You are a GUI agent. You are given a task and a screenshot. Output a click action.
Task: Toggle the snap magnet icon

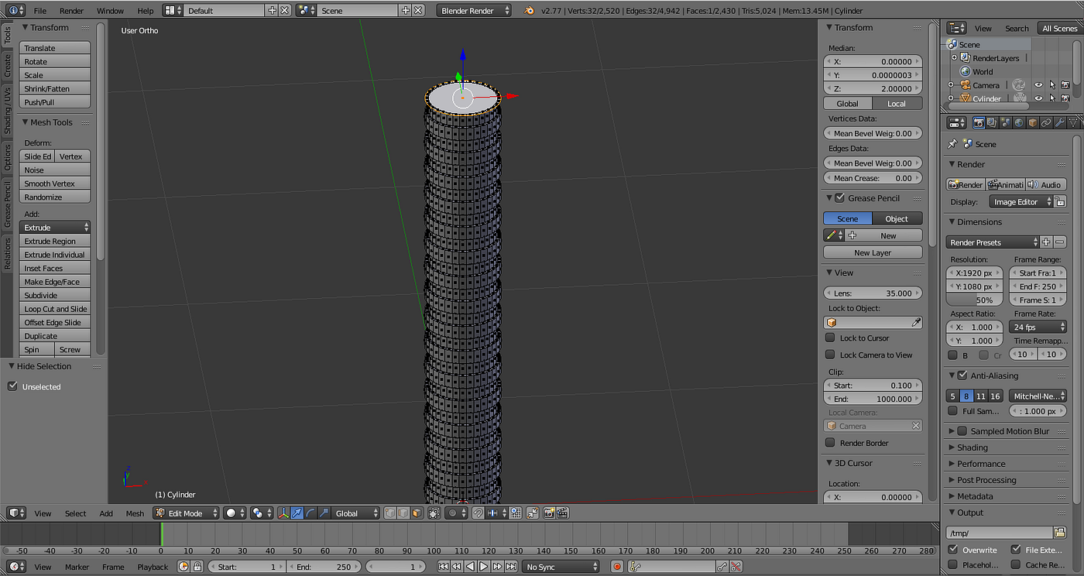(x=478, y=513)
